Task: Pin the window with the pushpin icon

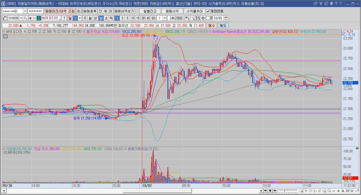Action: click(331, 4)
